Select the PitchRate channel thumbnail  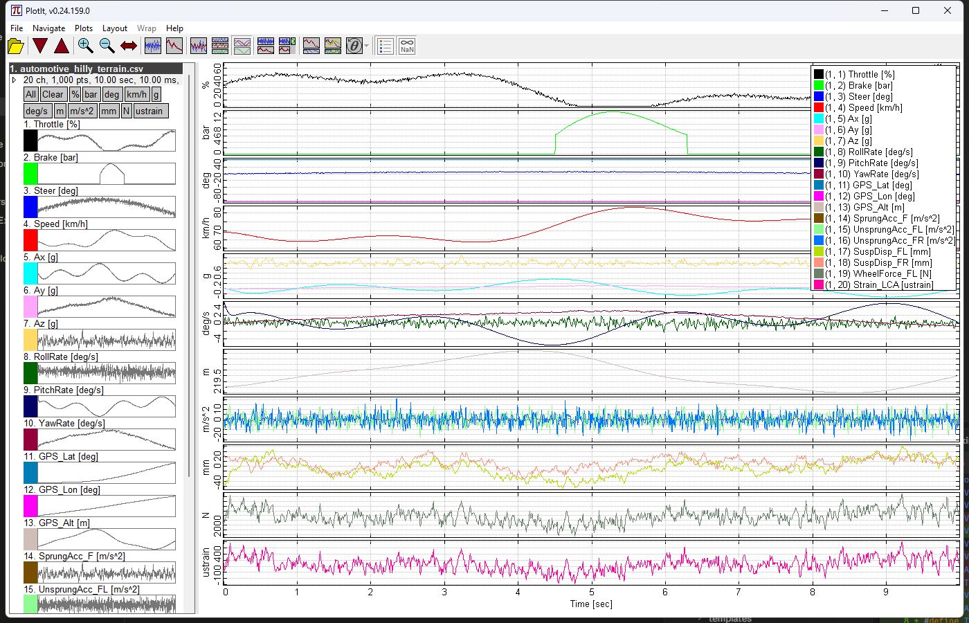[107, 406]
